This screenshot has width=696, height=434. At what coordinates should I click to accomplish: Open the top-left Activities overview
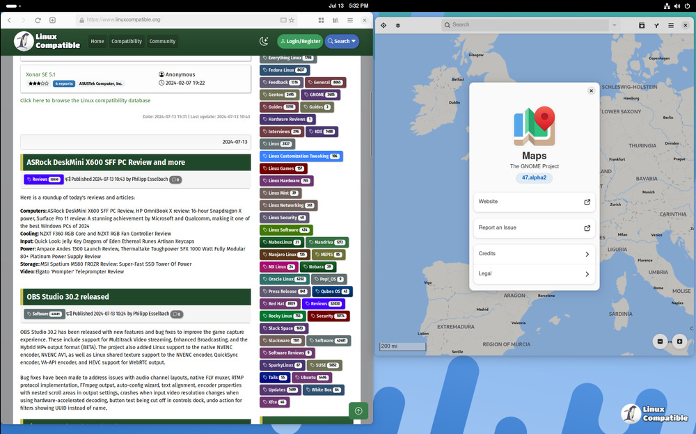(13, 6)
